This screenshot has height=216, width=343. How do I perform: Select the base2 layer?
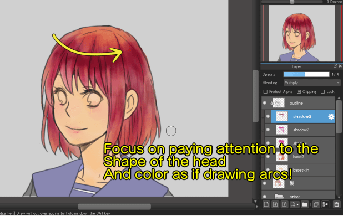coord(300,156)
